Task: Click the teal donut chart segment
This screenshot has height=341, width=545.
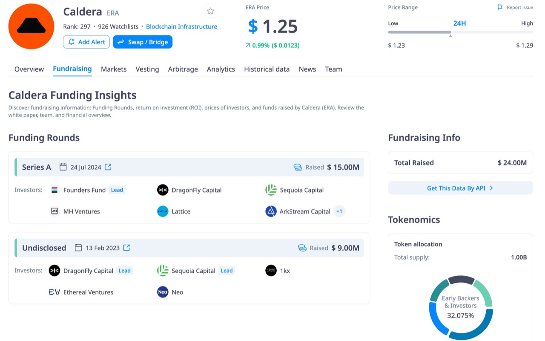Action: point(438,290)
